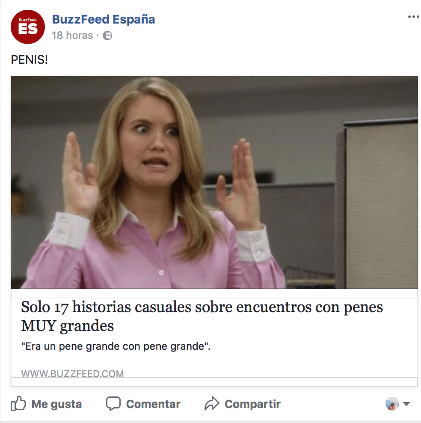The width and height of the screenshot is (421, 423).
Task: Click the public globe privacy icon
Action: [107, 36]
